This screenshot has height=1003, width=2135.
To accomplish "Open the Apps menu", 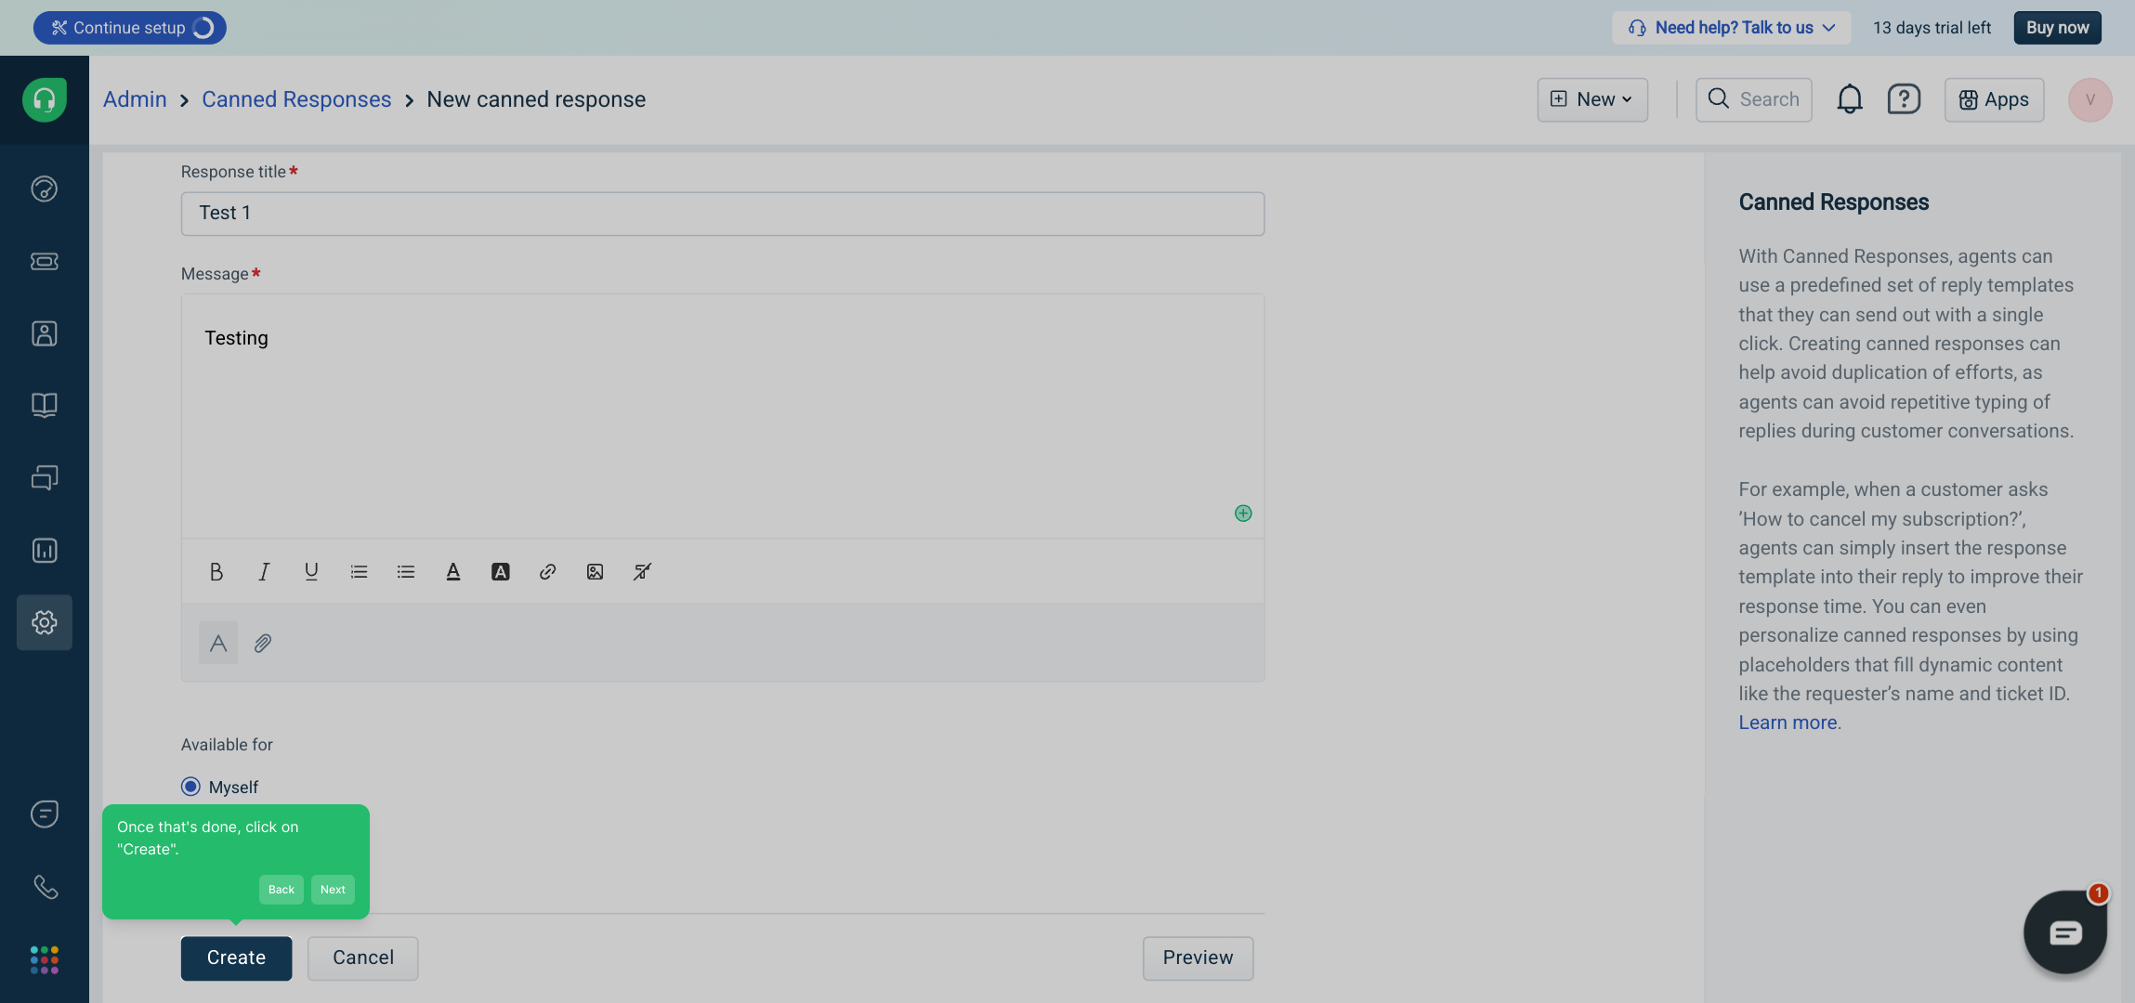I will tap(1994, 99).
